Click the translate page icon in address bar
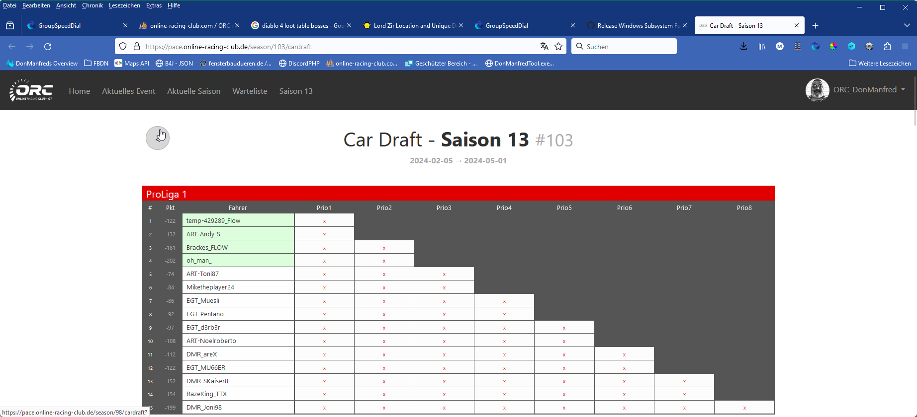This screenshot has height=417, width=917. 545,47
